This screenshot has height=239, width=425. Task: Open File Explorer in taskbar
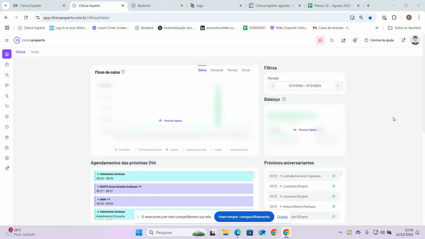click(x=225, y=232)
